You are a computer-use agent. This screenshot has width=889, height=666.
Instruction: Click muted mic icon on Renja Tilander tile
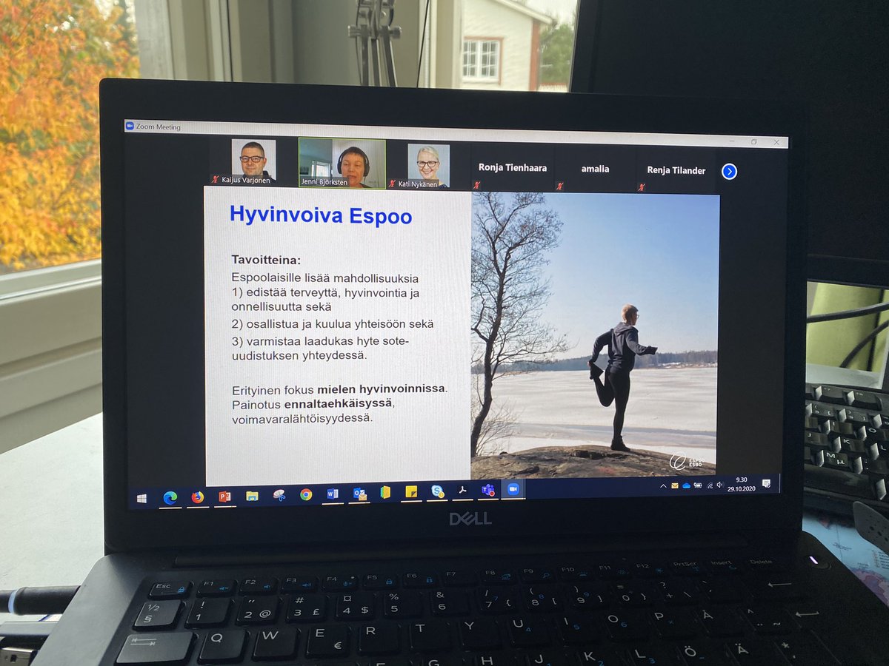(x=642, y=187)
